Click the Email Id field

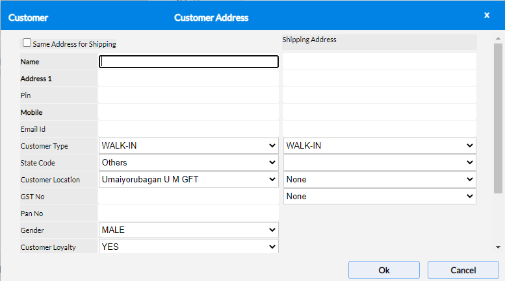click(188, 129)
